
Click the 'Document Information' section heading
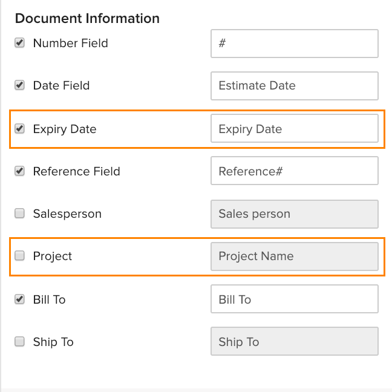point(87,18)
